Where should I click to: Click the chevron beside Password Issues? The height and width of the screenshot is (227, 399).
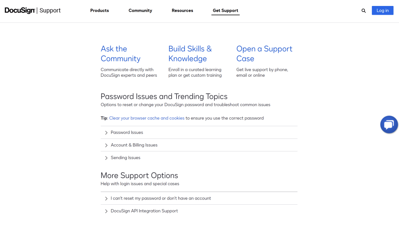[x=106, y=132]
